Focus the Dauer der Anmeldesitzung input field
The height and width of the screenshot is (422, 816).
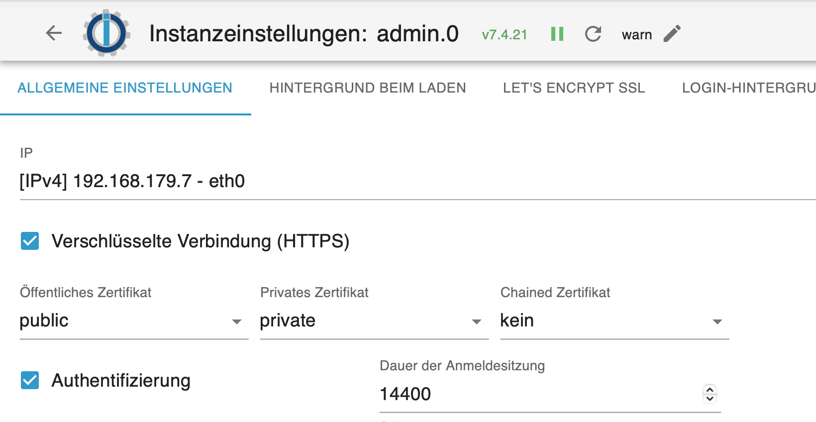[537, 394]
